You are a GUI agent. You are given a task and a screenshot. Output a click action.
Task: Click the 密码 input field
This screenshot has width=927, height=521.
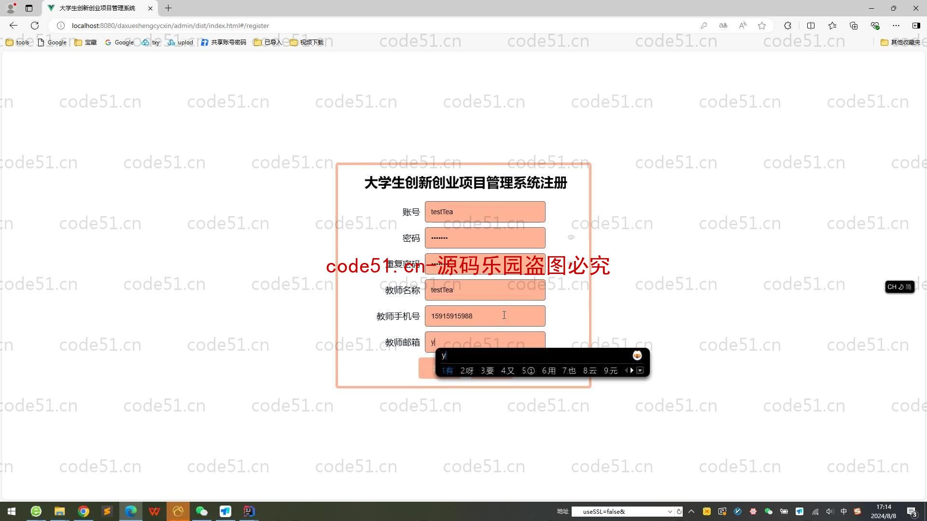click(485, 238)
